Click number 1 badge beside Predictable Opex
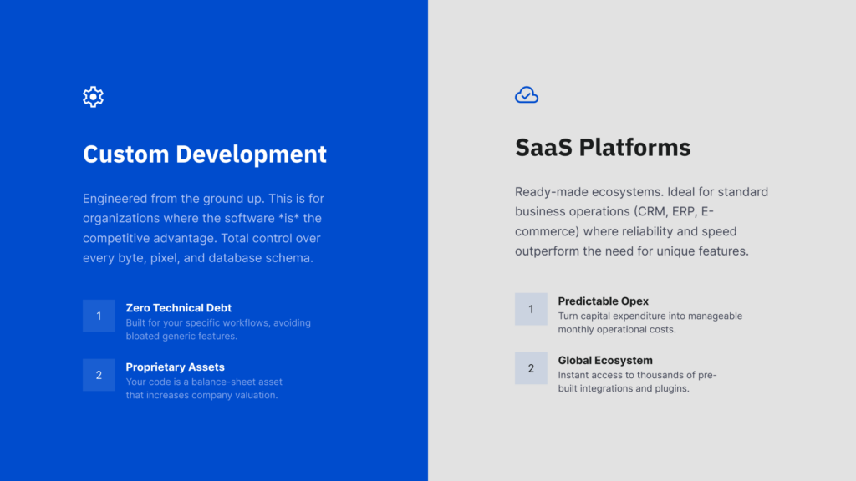856x481 pixels. tap(531, 309)
